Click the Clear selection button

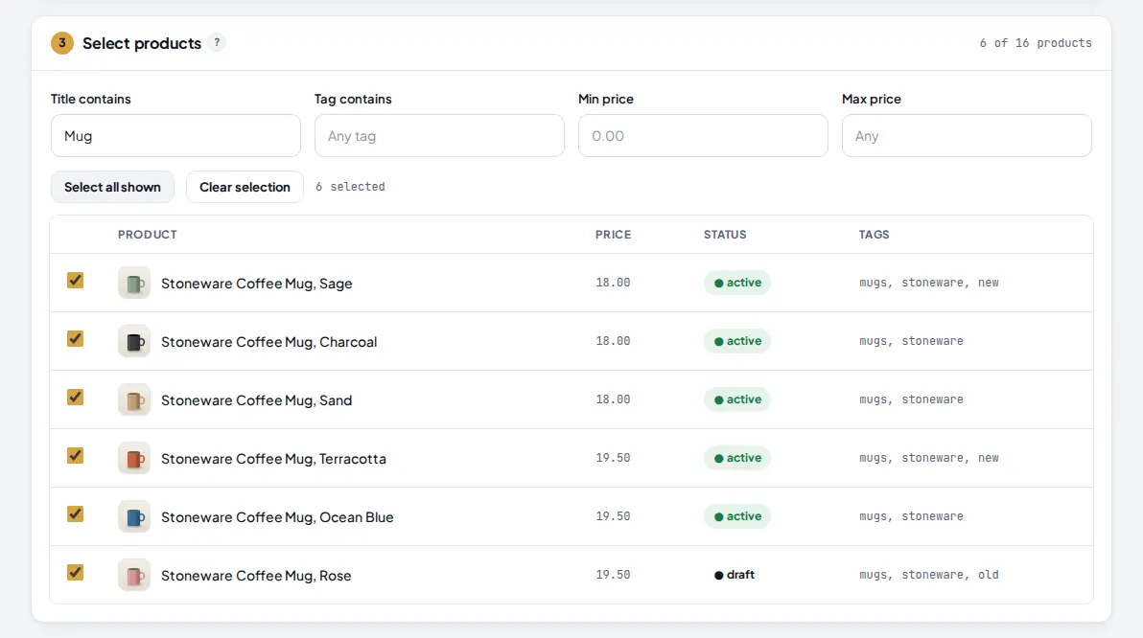(245, 187)
